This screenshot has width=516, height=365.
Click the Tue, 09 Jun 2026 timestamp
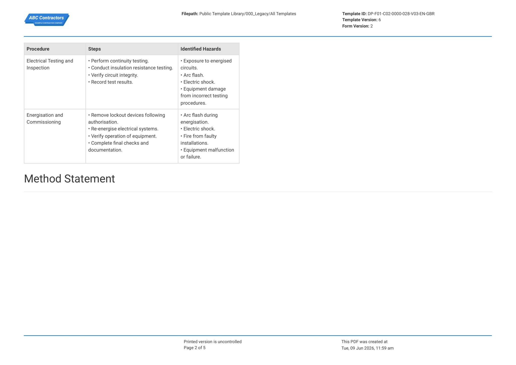(x=367, y=348)
